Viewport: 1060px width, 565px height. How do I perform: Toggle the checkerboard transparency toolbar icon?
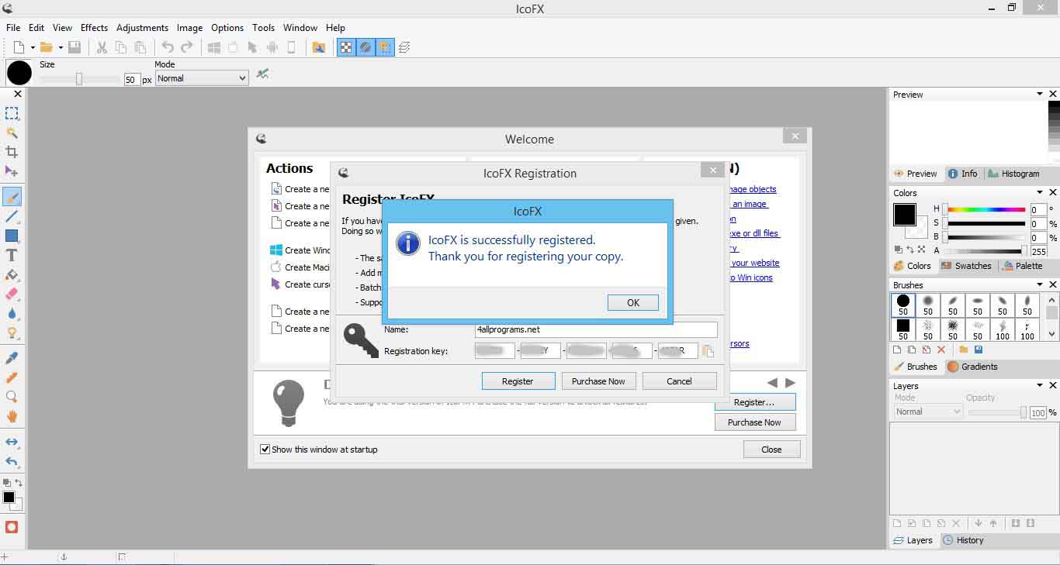point(346,47)
